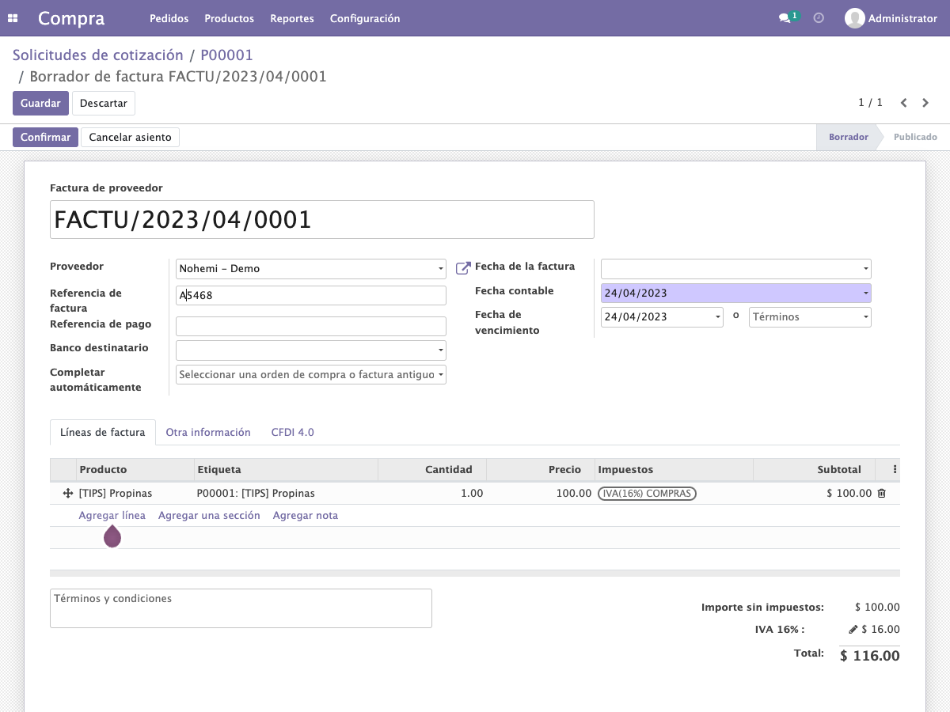Viewport: 950px width, 712px height.
Task: Open the Fecha de vencimiento date field
Action: [662, 317]
